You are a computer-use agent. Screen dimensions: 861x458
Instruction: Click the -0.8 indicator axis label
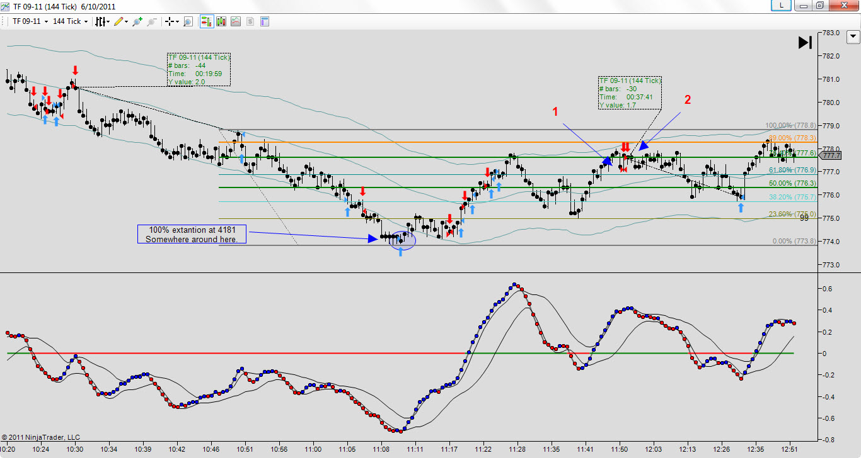pyautogui.click(x=829, y=439)
